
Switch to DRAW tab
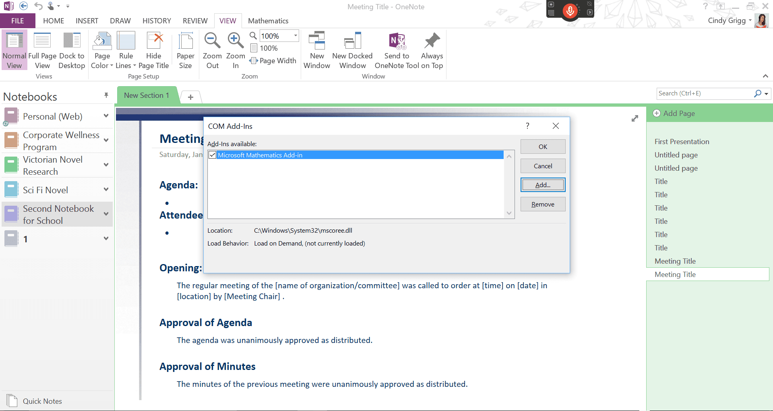tap(120, 21)
